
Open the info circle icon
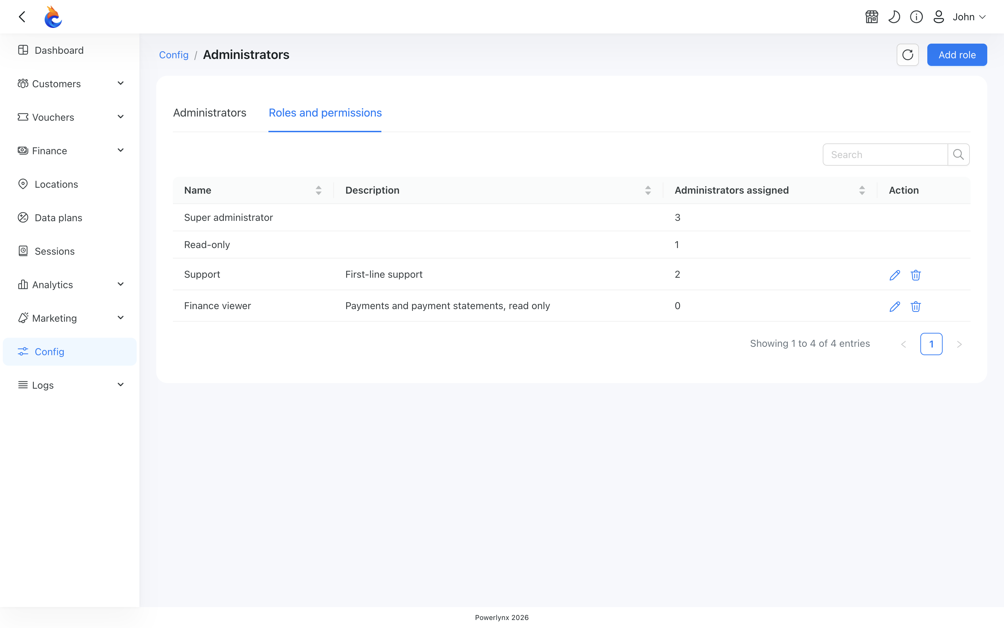pos(916,17)
